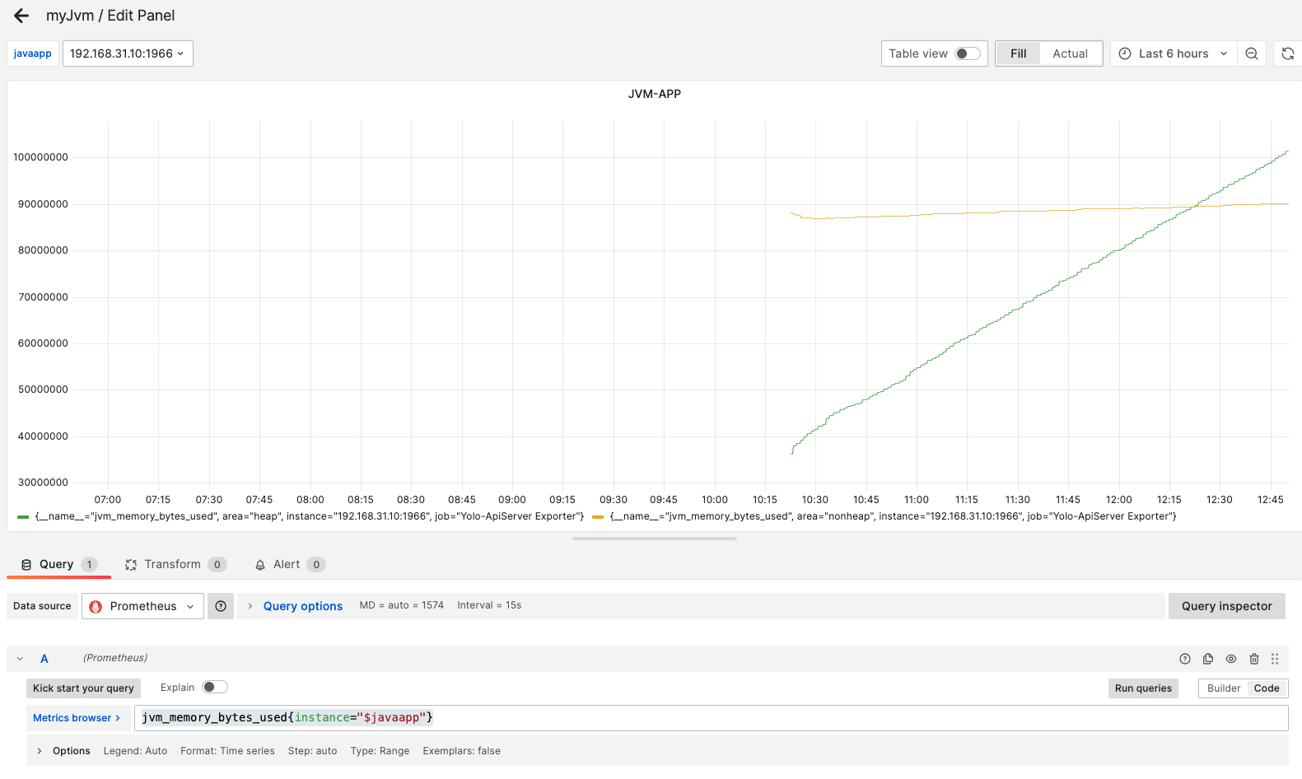Click query A help icon
1302x779 pixels.
tap(1185, 659)
